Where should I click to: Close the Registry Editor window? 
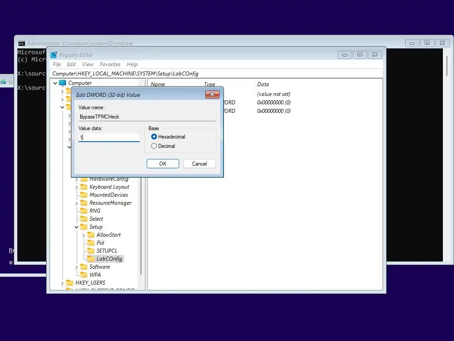tap(375, 55)
